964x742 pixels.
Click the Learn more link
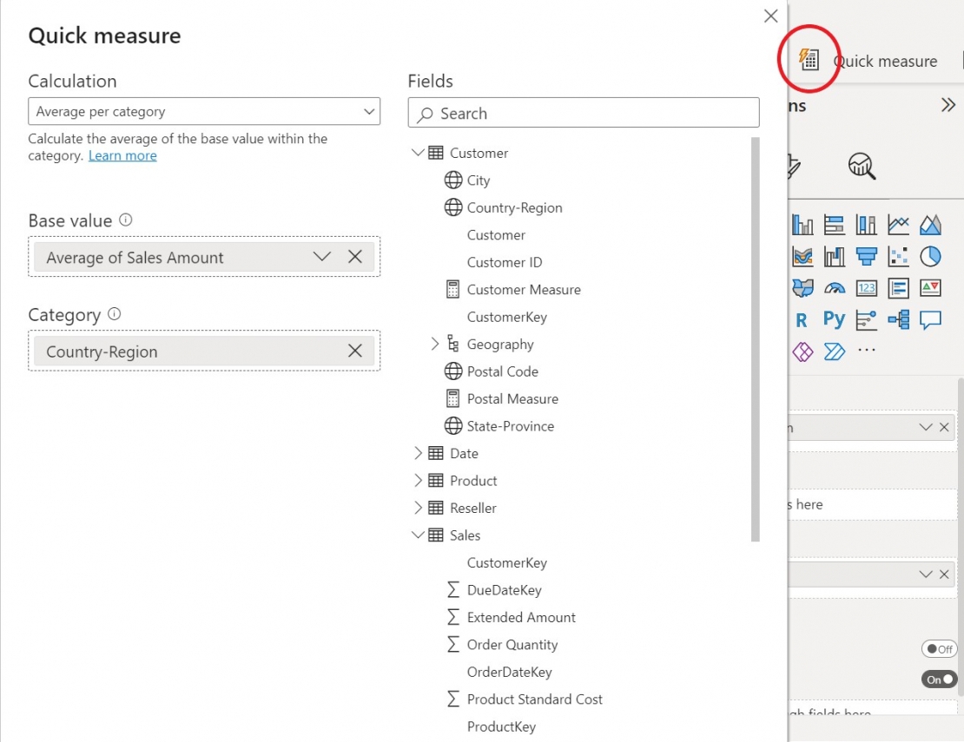122,155
